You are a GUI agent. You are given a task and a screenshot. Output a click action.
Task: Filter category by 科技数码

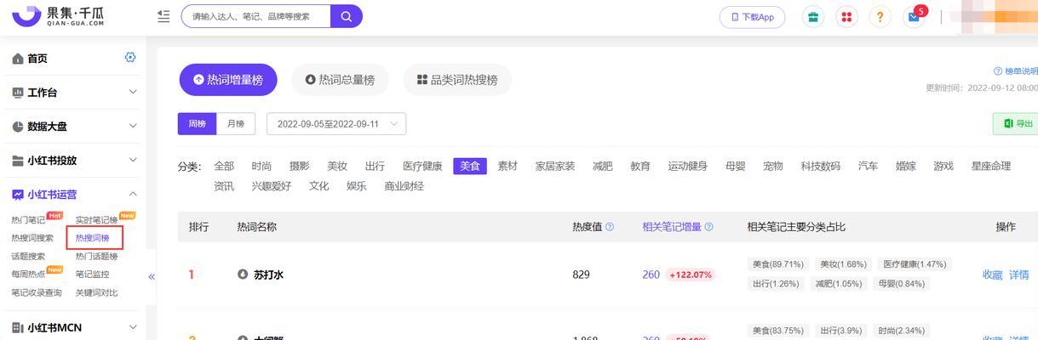coord(820,166)
